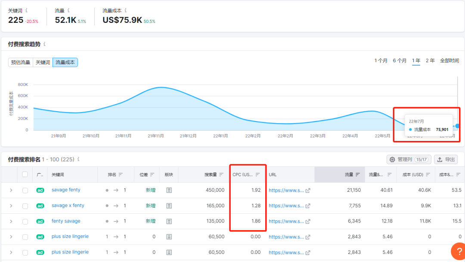Open the savage x fenty keyword link
This screenshot has width=465, height=262.
pos(68,206)
